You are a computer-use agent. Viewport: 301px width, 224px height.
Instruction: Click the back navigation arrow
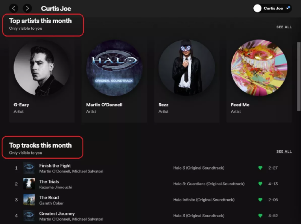[14, 8]
